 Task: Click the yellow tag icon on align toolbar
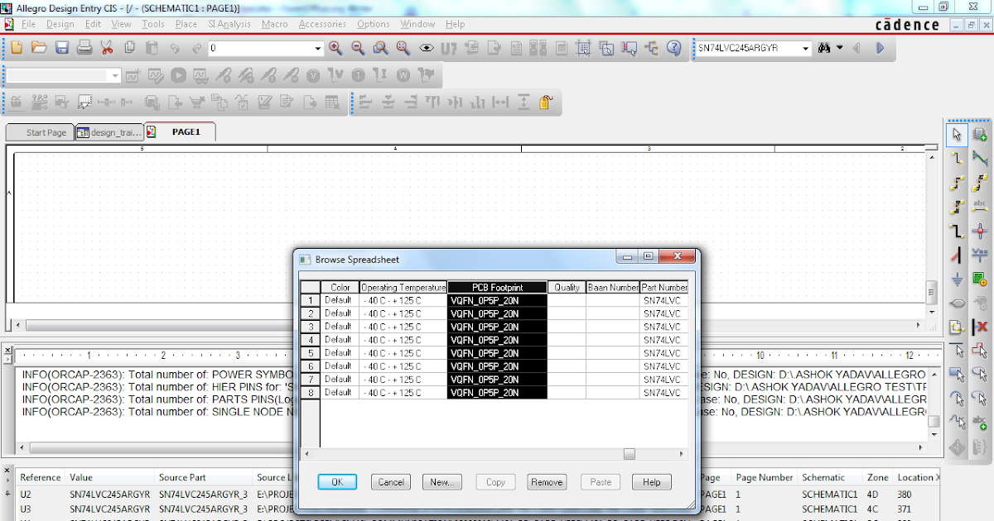point(546,103)
